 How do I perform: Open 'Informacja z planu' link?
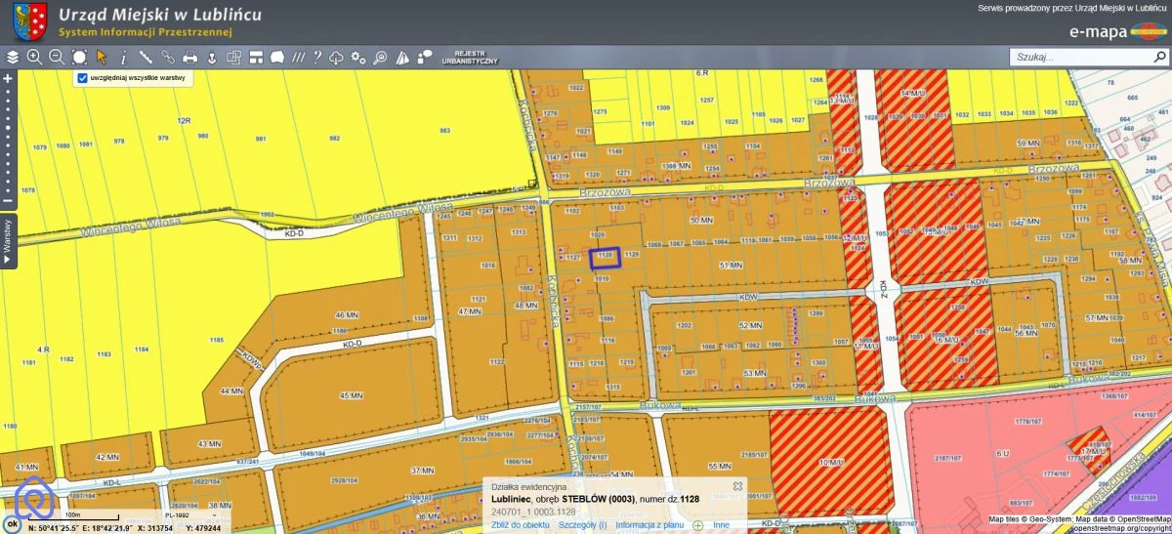(649, 525)
